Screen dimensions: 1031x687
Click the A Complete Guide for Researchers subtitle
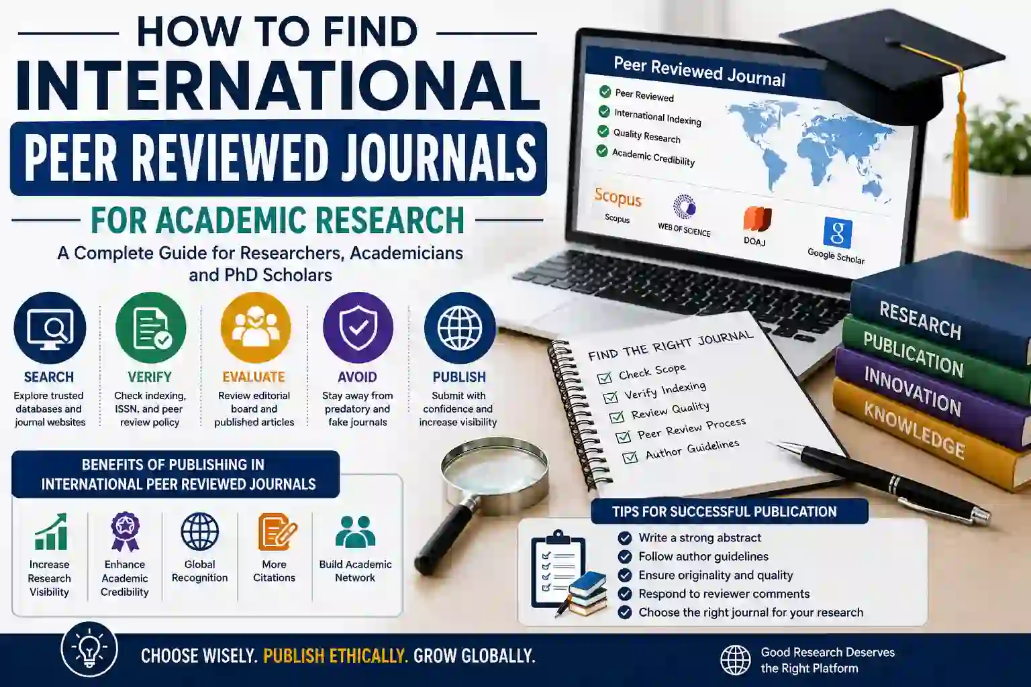(x=260, y=264)
